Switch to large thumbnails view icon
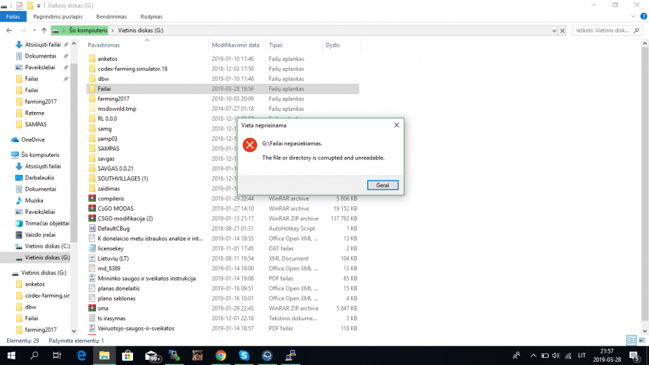The image size is (649, 365). (x=642, y=340)
